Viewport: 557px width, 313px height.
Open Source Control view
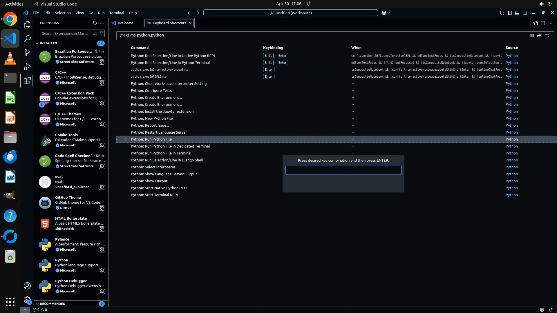point(27,52)
